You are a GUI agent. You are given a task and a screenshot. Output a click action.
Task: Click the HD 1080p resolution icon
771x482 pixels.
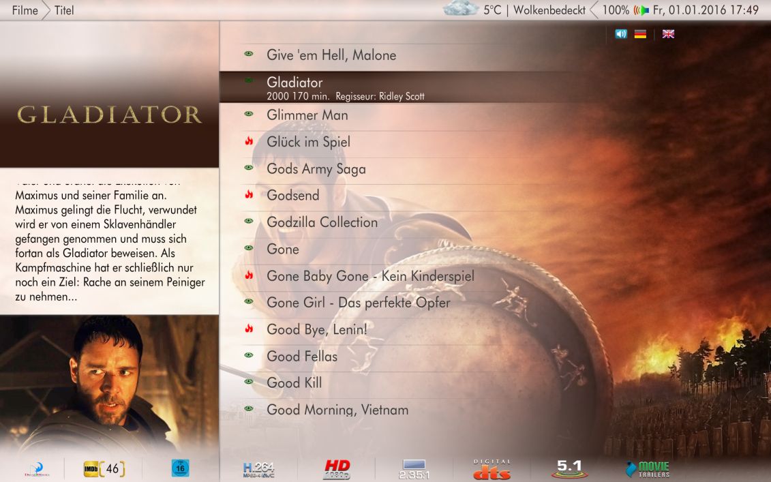click(337, 469)
